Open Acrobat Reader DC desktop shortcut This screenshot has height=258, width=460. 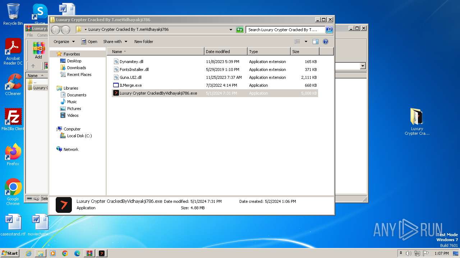(x=13, y=52)
